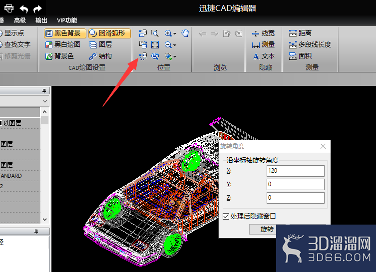Click the undo arrow in title bar
This screenshot has height=272, width=376.
pyautogui.click(x=24, y=9)
